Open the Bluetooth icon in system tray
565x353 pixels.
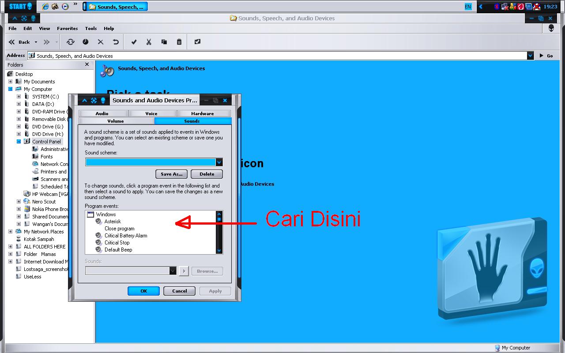coord(497,6)
